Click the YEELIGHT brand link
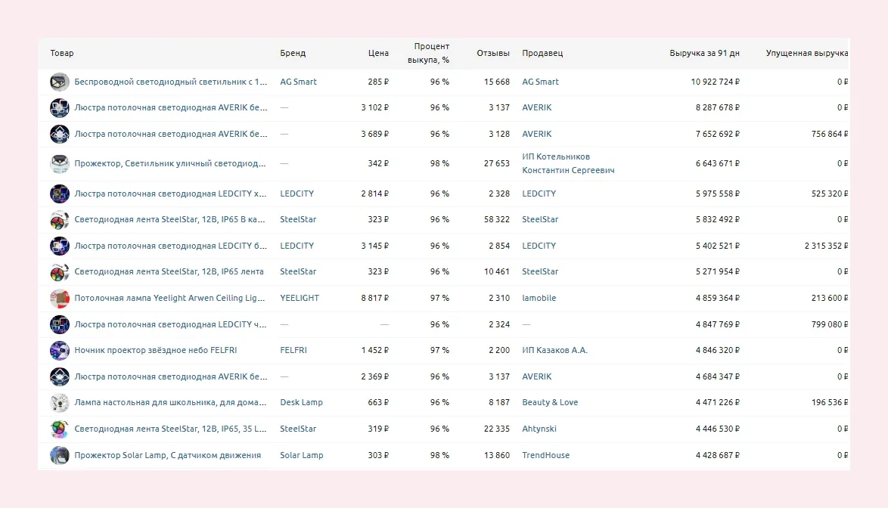This screenshot has height=508, width=888. (x=300, y=298)
